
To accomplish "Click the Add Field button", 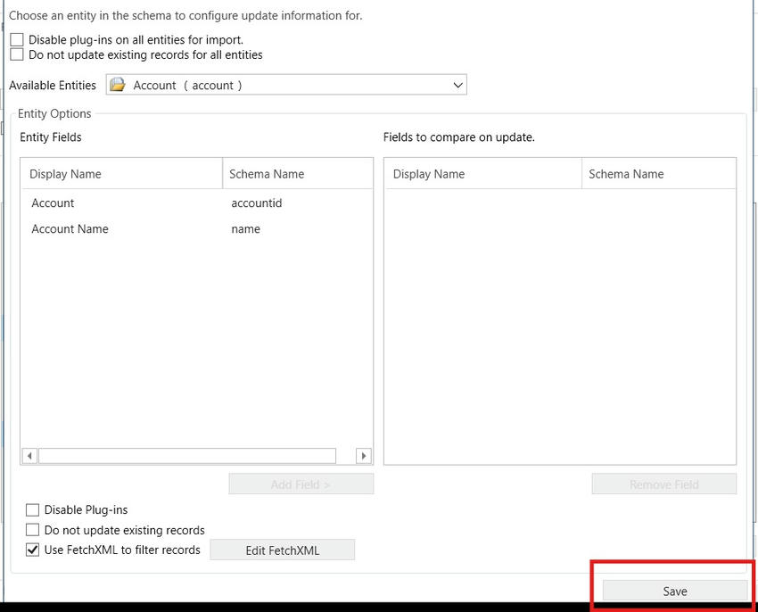I will [x=301, y=484].
